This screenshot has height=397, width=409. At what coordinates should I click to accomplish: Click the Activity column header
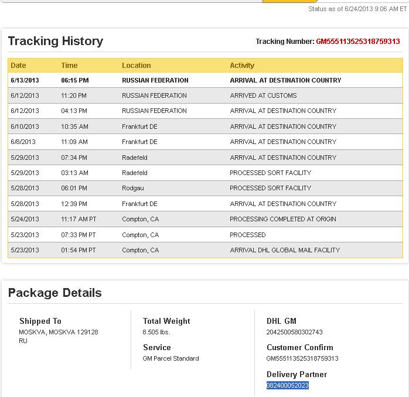point(242,66)
